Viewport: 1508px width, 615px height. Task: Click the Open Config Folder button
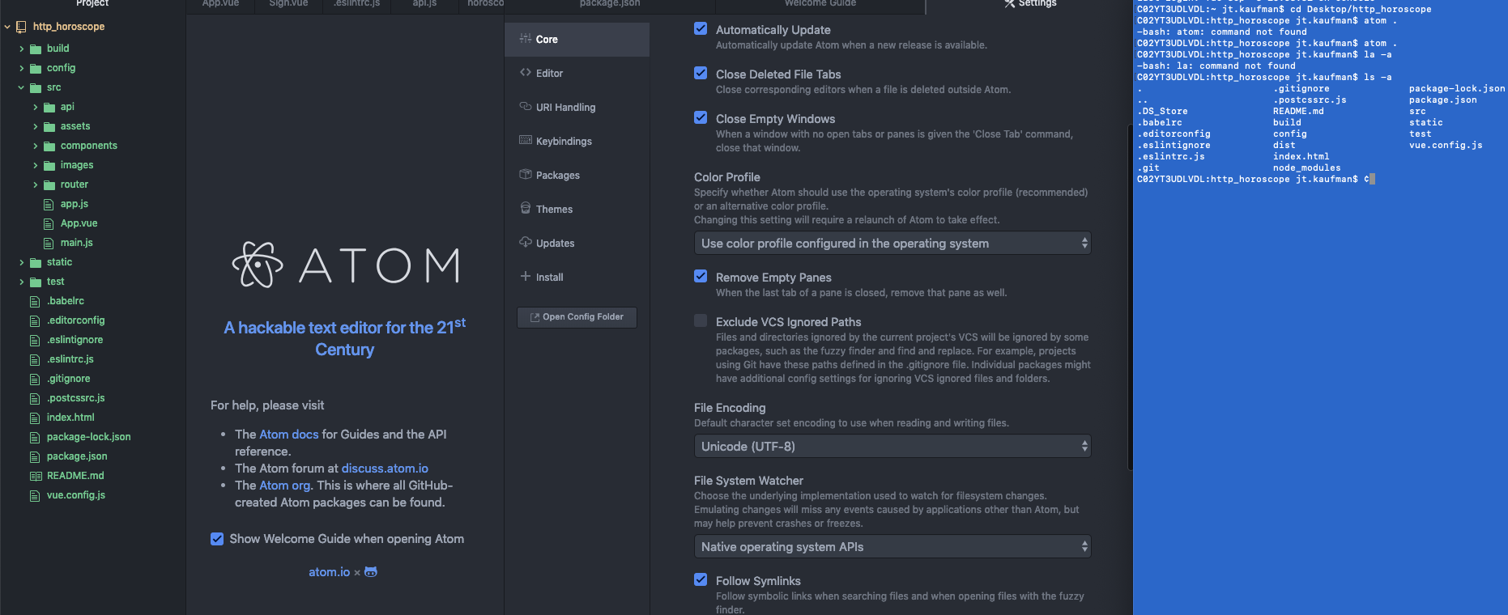point(577,317)
